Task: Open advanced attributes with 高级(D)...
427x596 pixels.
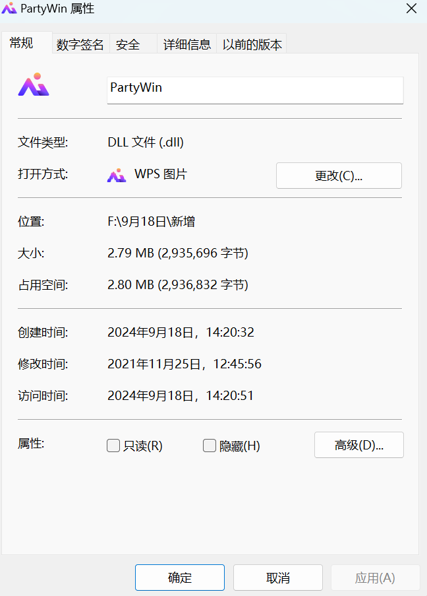Action: 358,445
